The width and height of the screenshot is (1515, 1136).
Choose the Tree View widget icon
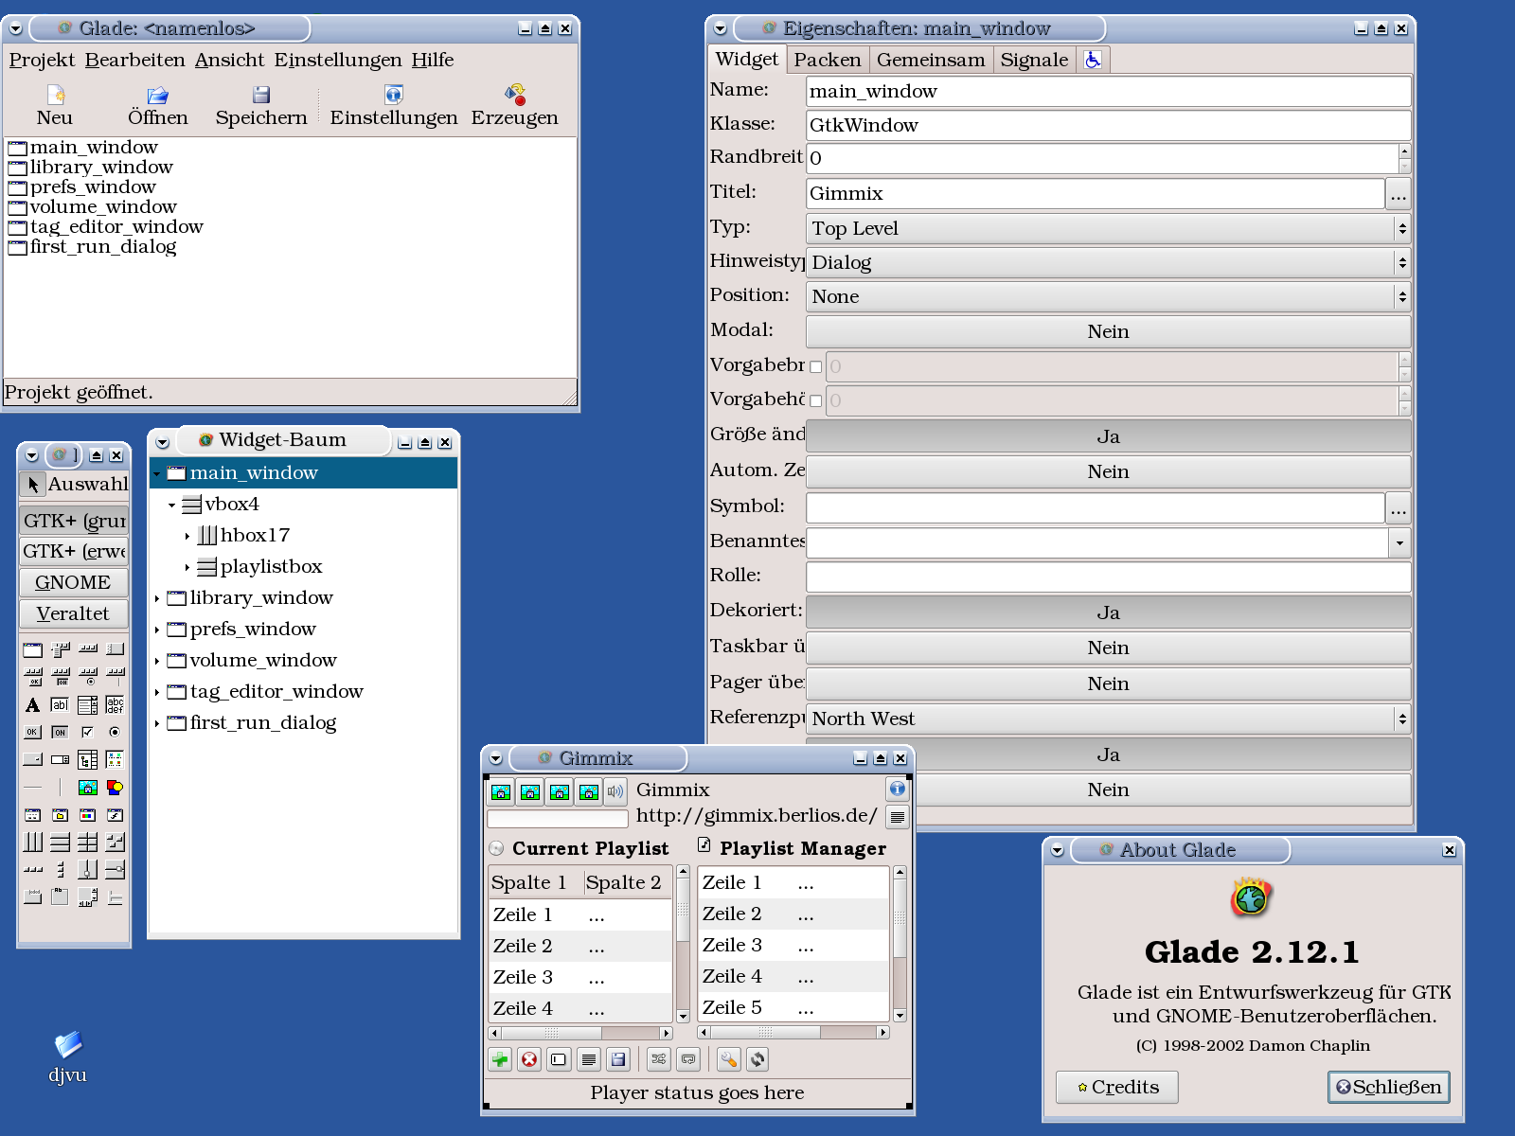(87, 759)
